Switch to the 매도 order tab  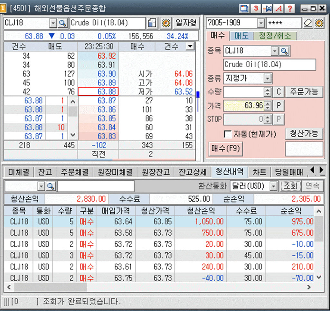241,36
